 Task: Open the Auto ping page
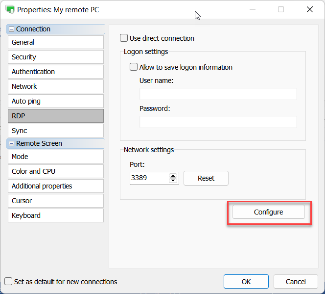[x=55, y=101]
